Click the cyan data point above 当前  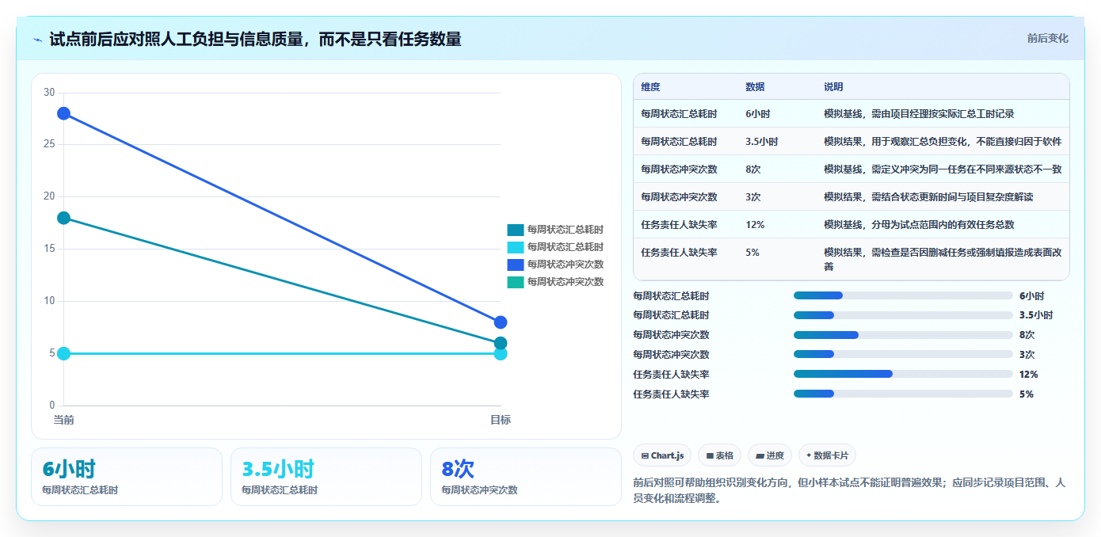point(64,353)
